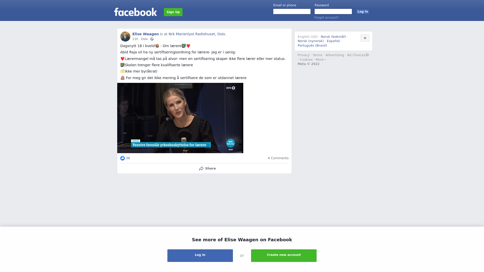Screen dimensions: 484x272
Task: Open Elise Waagen's profile picture
Action: (125, 37)
